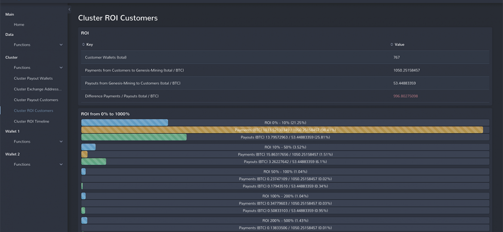The height and width of the screenshot is (232, 503).
Task: Collapse the sidebar with the chevron arrow
Action: tap(69, 9)
